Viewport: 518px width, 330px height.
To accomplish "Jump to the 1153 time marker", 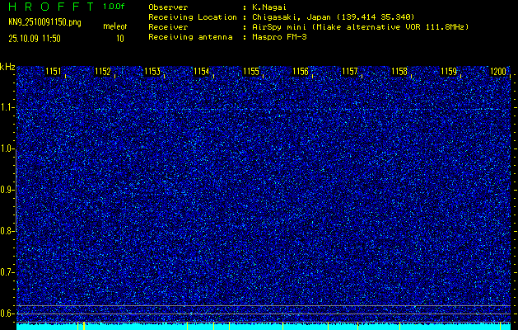I will tap(152, 72).
